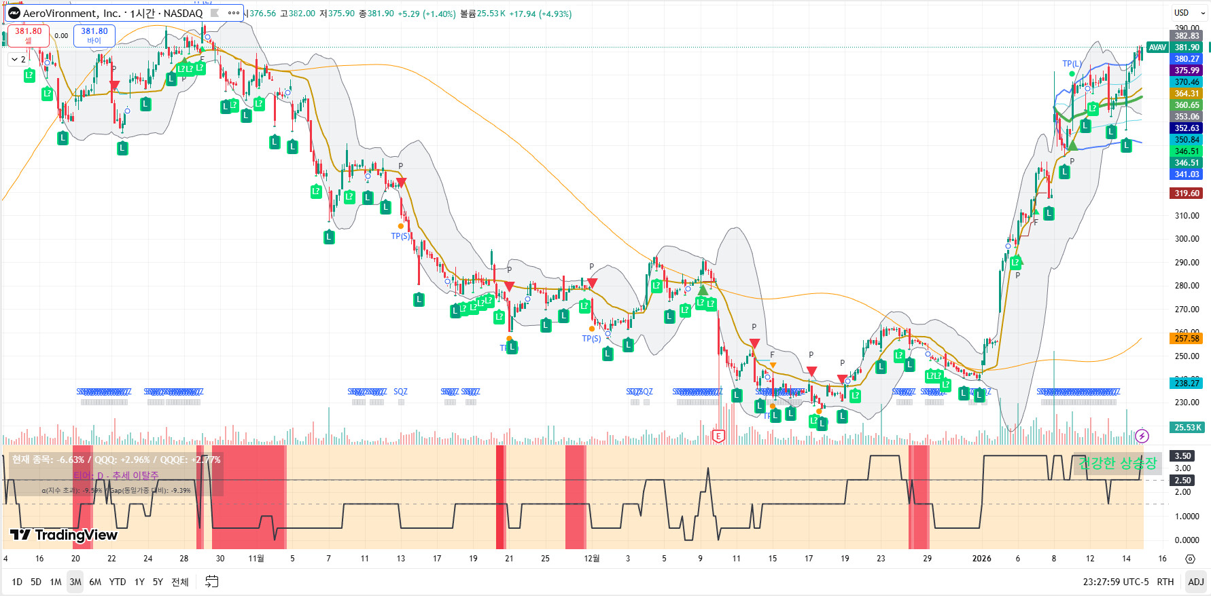Click the 2026 label on time axis
1211x596 pixels.
point(981,559)
